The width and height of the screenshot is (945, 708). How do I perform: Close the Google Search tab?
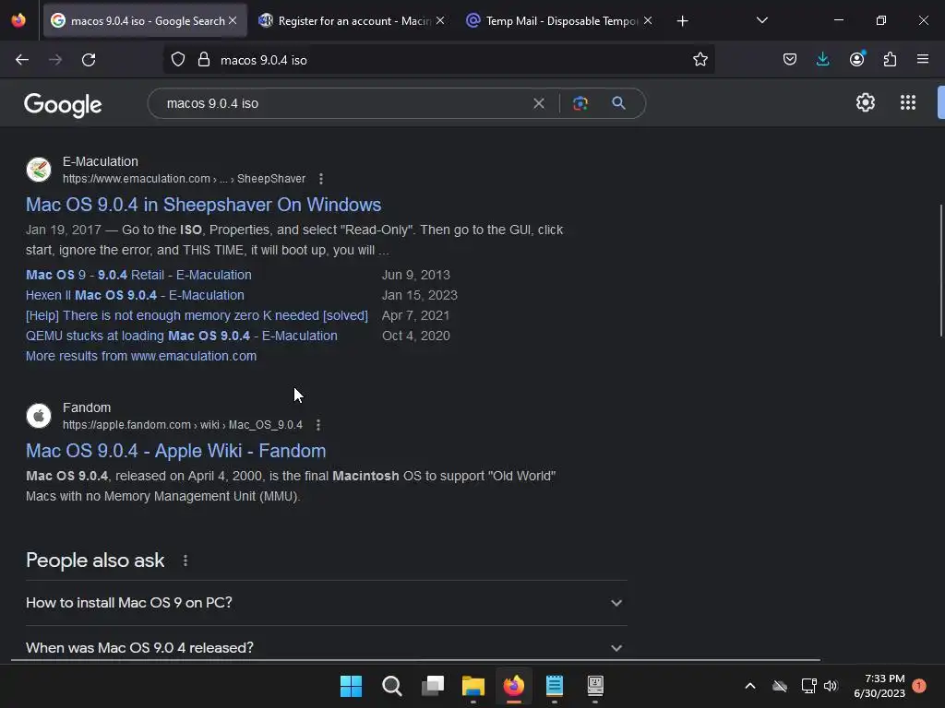tap(233, 20)
